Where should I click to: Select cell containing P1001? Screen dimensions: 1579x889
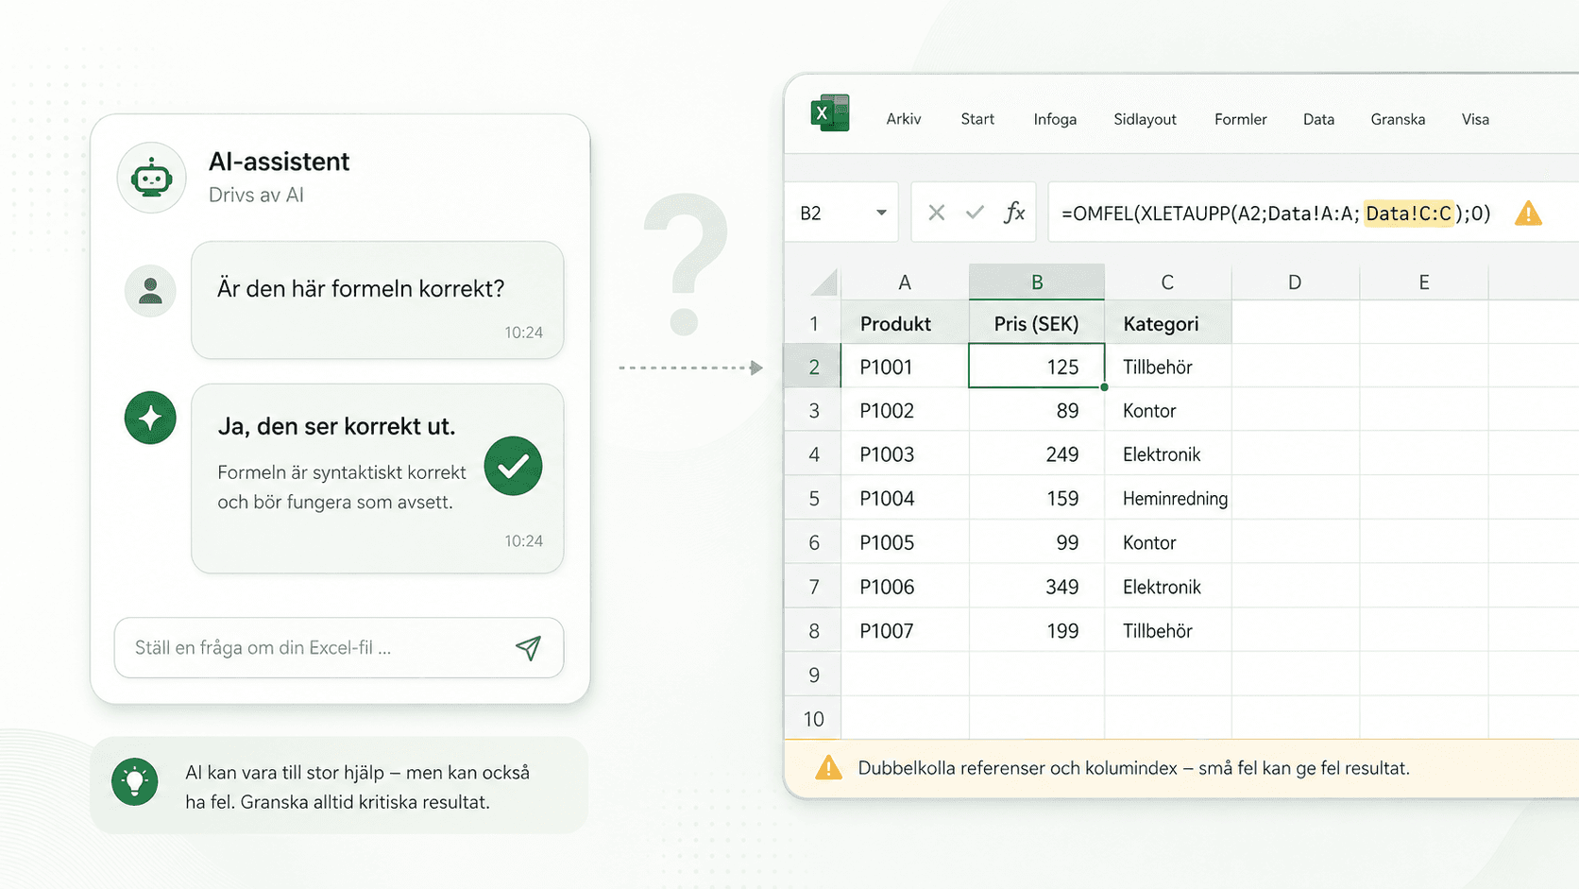click(x=905, y=367)
